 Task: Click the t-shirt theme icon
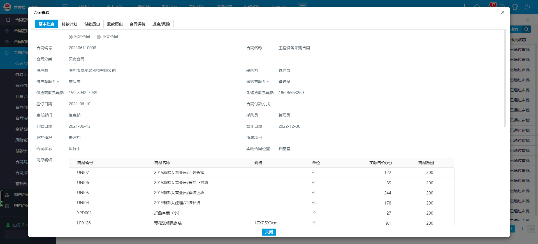click(515, 7)
